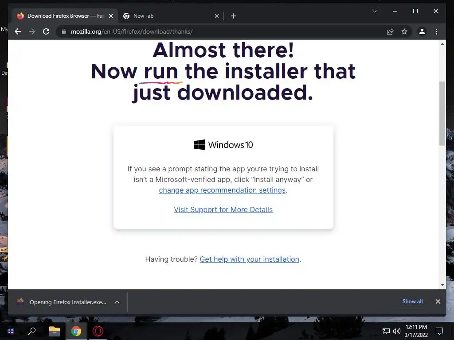Open the clock showing 12:11 PM
Image resolution: width=454 pixels, height=340 pixels.
tap(416, 331)
